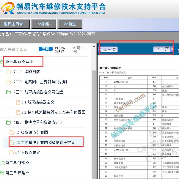Click page icon beside （二）电路图中主要符号的说明
The height and width of the screenshot is (179, 179).
coord(9,82)
